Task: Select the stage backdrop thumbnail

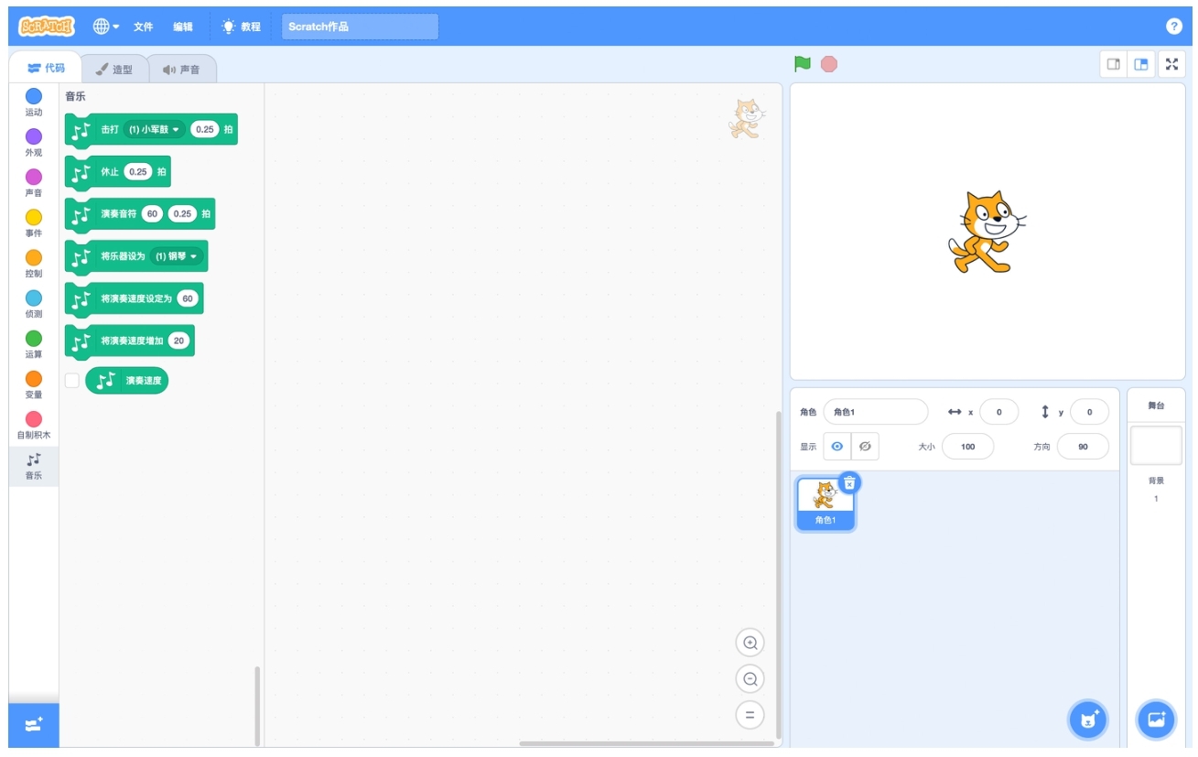Action: 1156,446
